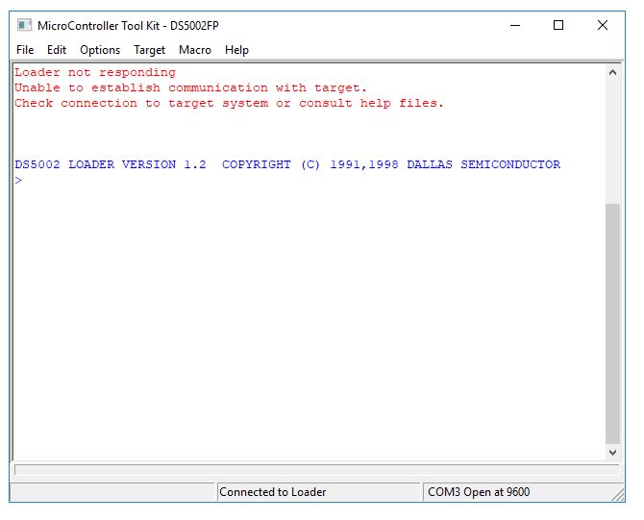
Task: Click the window resize grip in the status bar
Action: [618, 495]
